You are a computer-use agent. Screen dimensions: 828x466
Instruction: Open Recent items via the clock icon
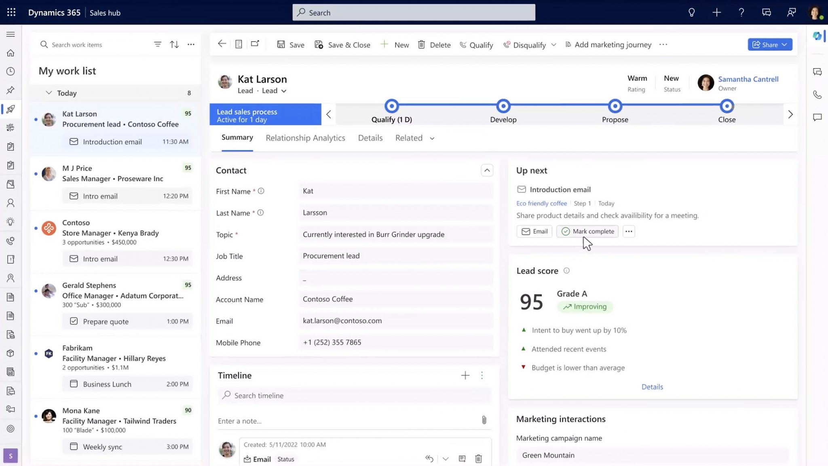11,72
